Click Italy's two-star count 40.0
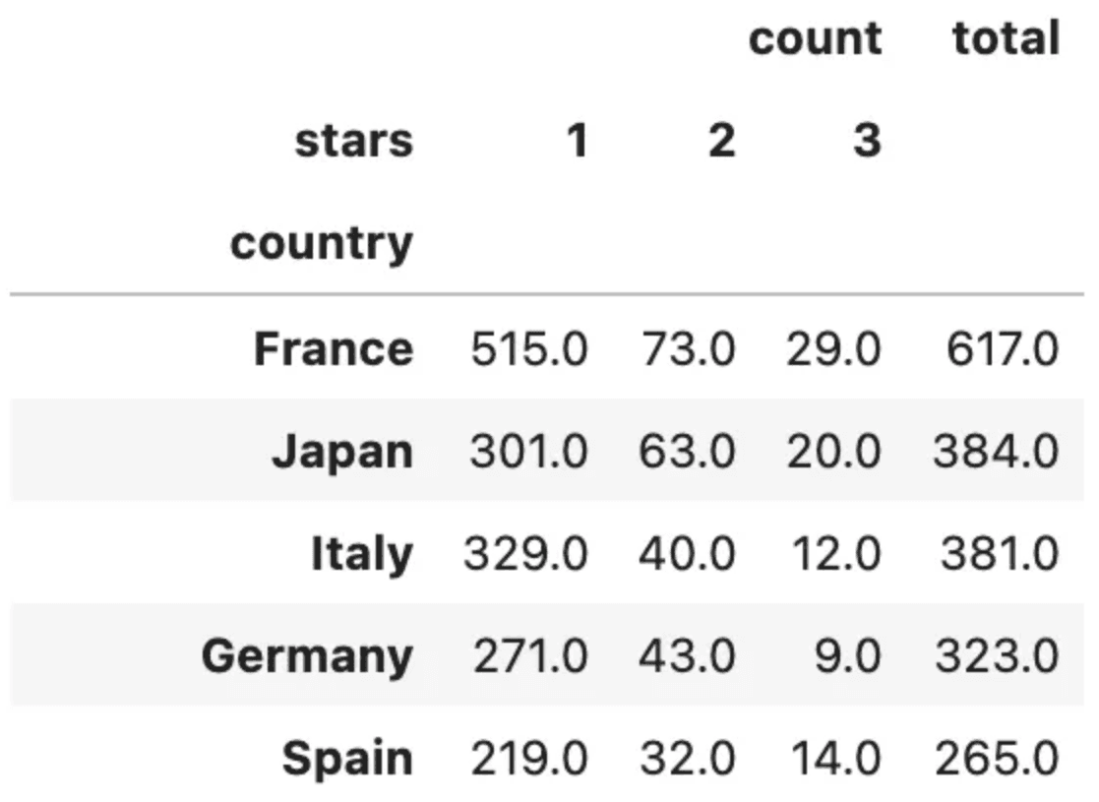This screenshot has height=802, width=1099. (687, 555)
